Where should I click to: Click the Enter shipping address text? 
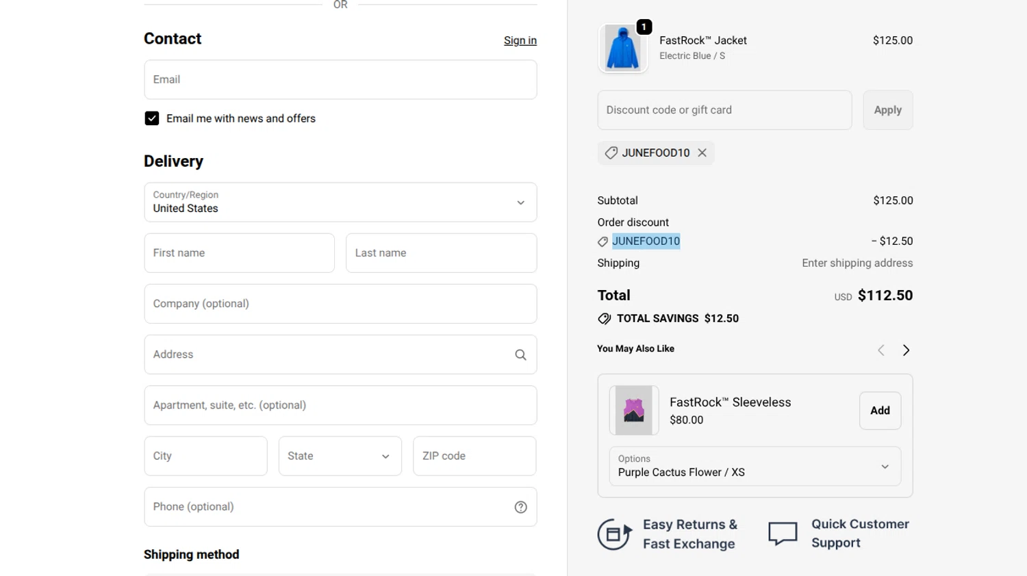(x=857, y=263)
